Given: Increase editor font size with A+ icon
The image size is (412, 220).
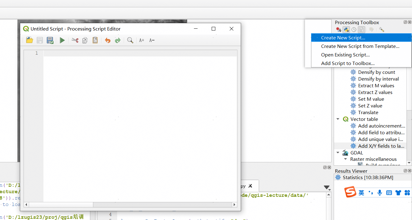Looking at the screenshot, I should click(141, 40).
